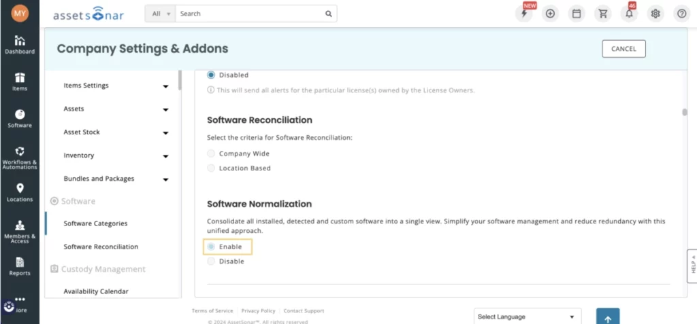Viewport: 697px width, 324px height.
Task: Open the calendar icon in header
Action: [577, 14]
